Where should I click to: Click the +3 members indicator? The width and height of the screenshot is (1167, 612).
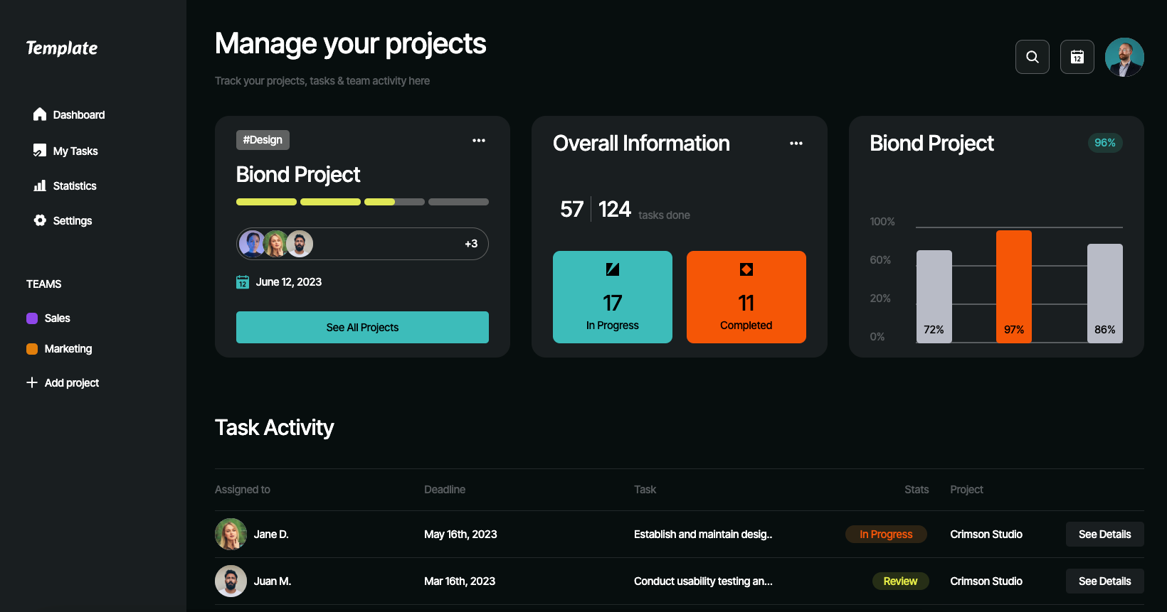tap(471, 244)
